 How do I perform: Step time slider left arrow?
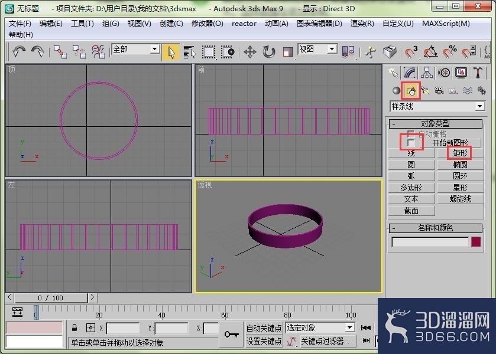(x=9, y=297)
